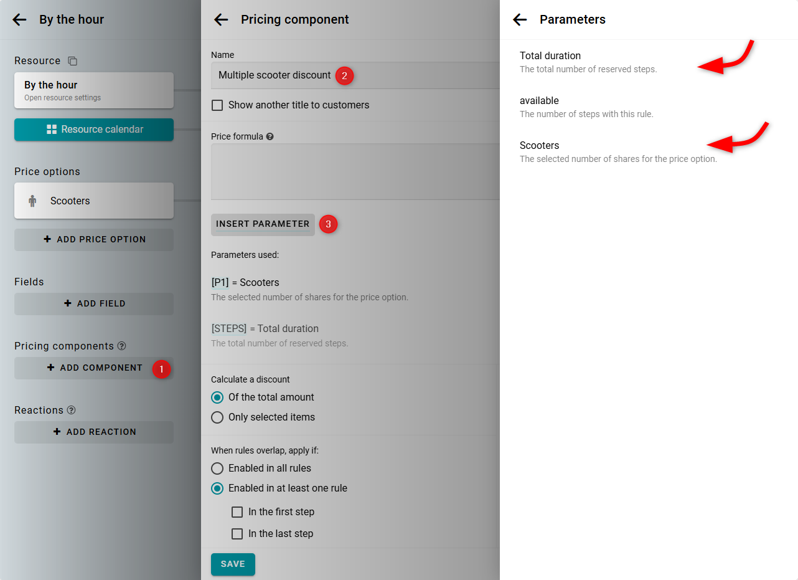Click the help icon beside Reactions
Viewport: 798px width, 580px height.
[x=71, y=410]
